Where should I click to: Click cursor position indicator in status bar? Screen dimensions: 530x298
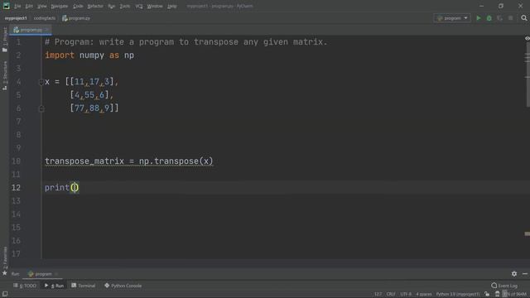378,295
